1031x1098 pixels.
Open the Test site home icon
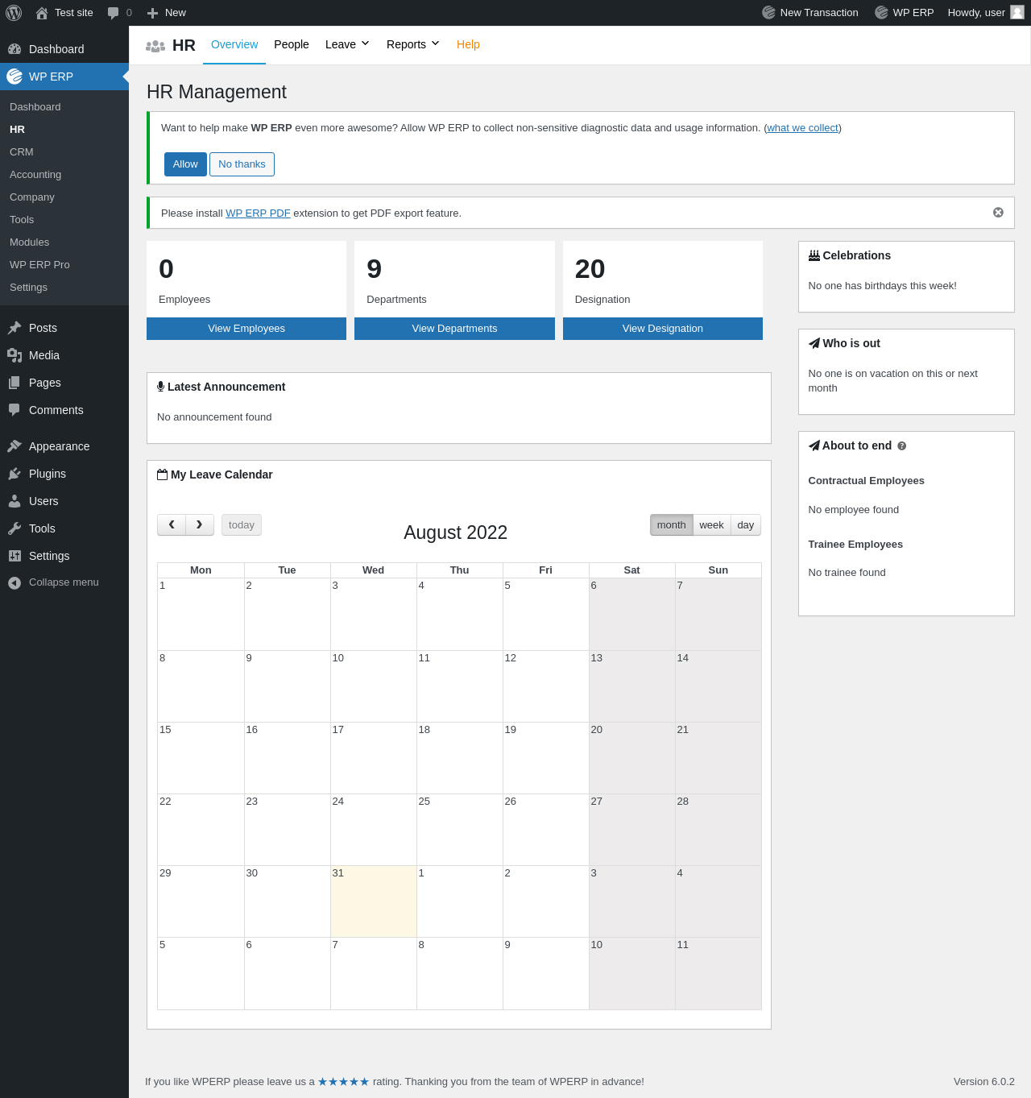(42, 13)
